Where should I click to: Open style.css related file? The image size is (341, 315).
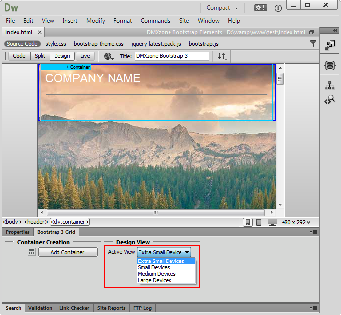pyautogui.click(x=56, y=44)
